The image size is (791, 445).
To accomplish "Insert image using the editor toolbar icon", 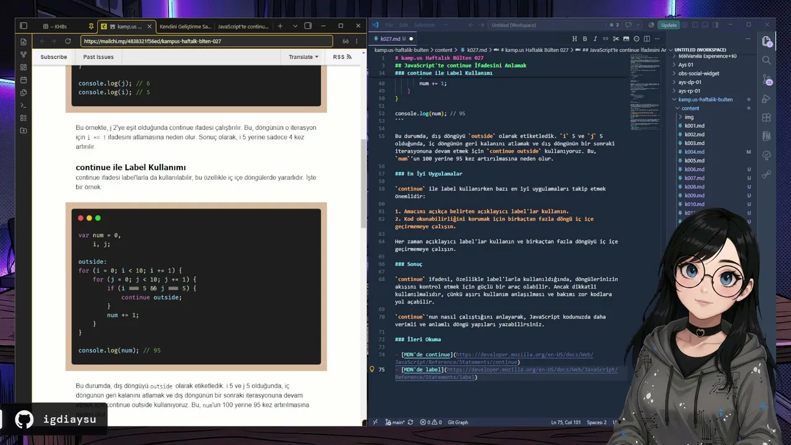I will point(626,39).
